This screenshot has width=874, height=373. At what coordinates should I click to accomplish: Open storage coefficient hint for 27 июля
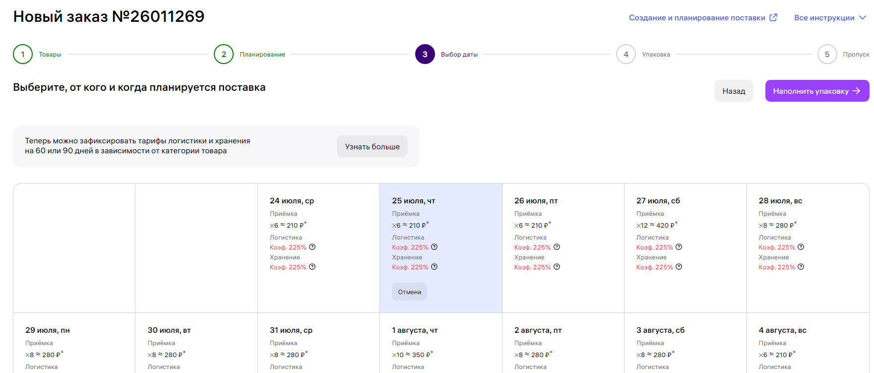(679, 267)
